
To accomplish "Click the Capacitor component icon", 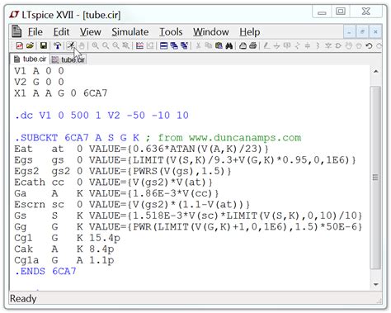I will point(308,45).
